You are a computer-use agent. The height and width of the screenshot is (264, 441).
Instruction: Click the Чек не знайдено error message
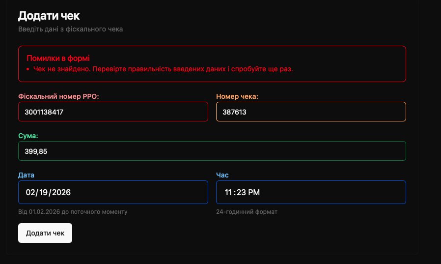[x=163, y=69]
